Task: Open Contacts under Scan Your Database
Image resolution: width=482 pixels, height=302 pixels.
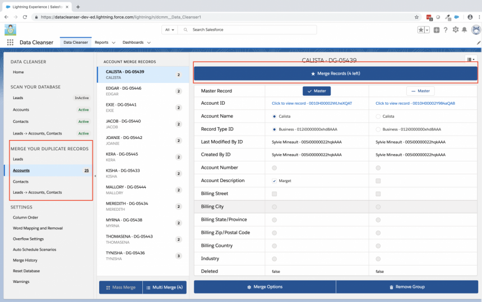Action: pyautogui.click(x=21, y=122)
